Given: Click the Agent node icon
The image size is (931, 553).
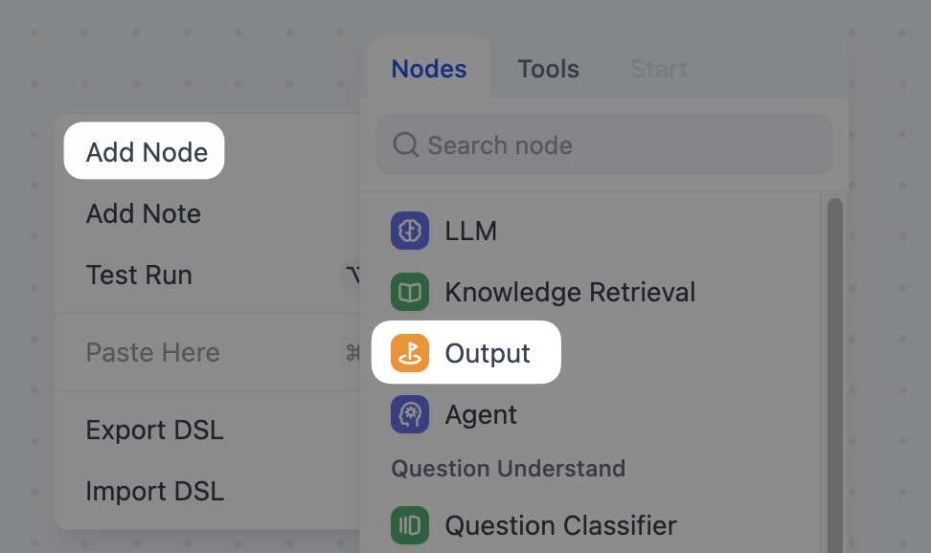Looking at the screenshot, I should tap(410, 414).
